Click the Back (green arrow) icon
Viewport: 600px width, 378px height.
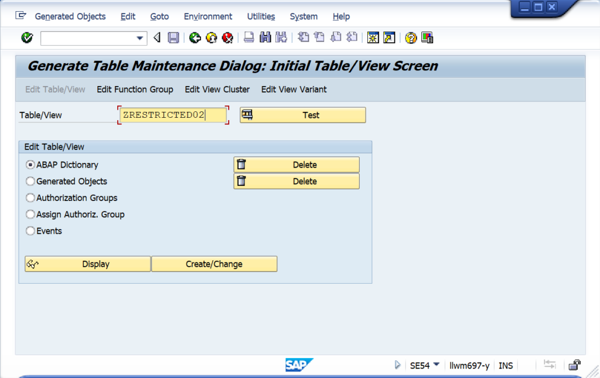[193, 38]
